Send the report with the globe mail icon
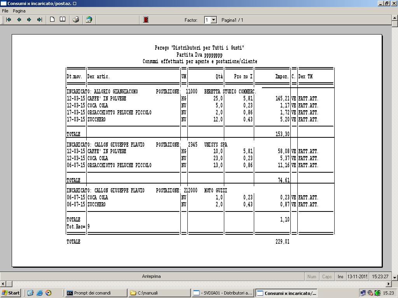 [x=89, y=19]
